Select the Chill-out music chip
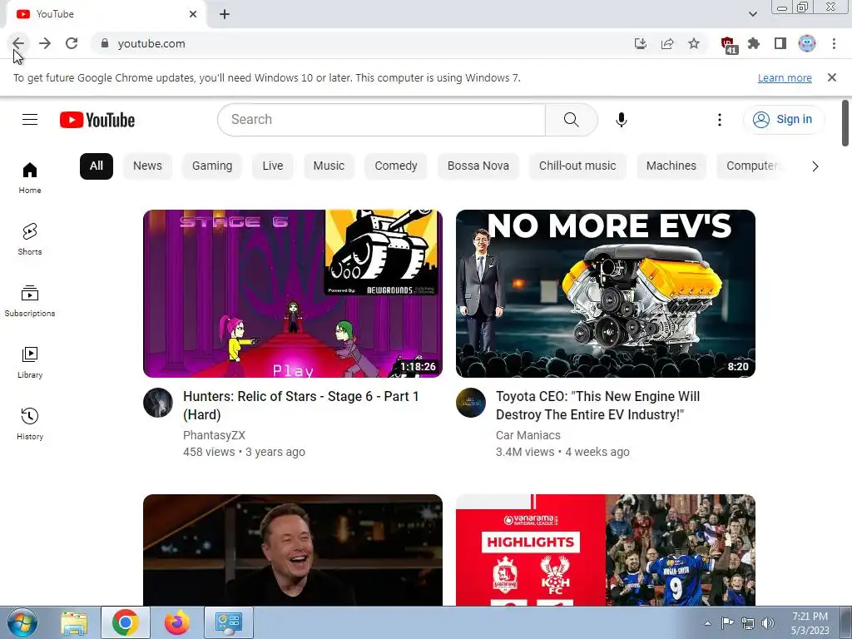The image size is (852, 639). pyautogui.click(x=577, y=166)
